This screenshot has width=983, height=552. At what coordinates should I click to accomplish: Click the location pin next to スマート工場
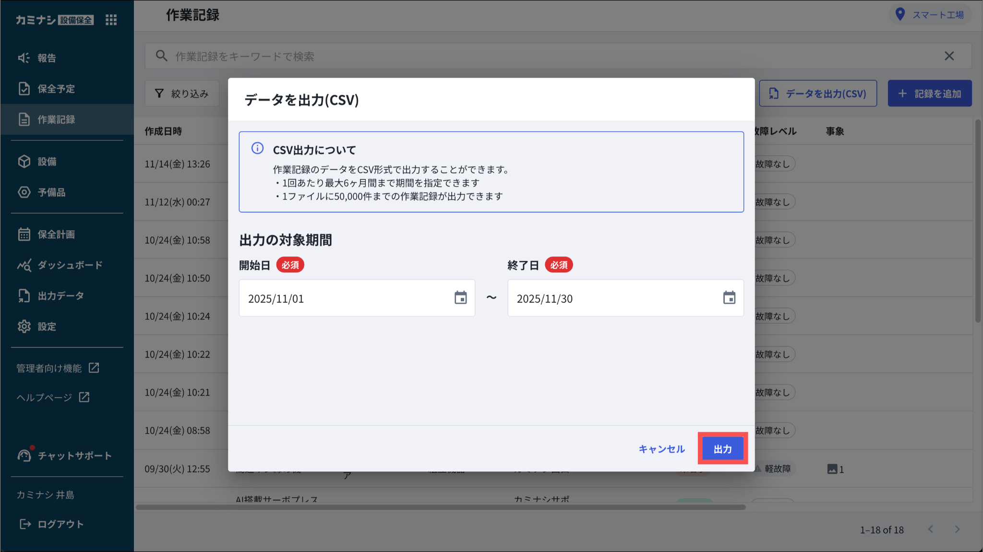click(900, 14)
